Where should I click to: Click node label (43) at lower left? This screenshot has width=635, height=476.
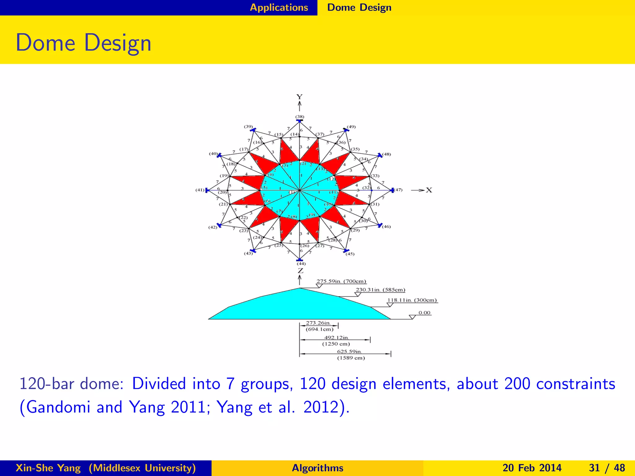tap(248, 253)
